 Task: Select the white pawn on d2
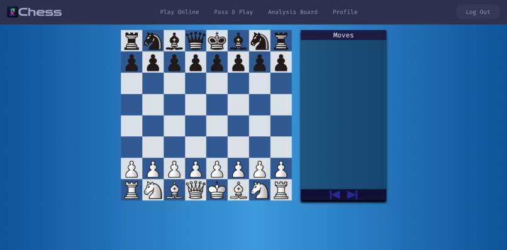point(196,168)
